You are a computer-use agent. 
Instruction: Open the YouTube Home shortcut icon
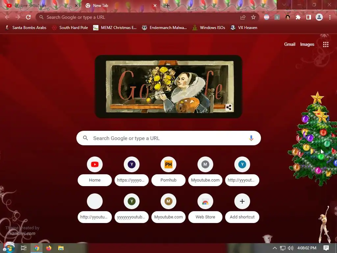click(95, 164)
